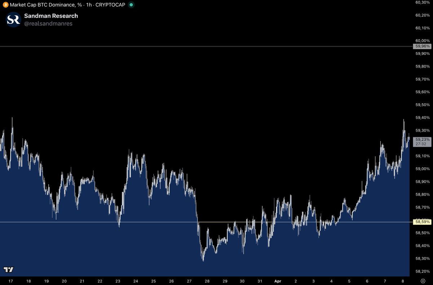Click price axis label 58,30%
The height and width of the screenshot is (285, 433).
coord(423,259)
